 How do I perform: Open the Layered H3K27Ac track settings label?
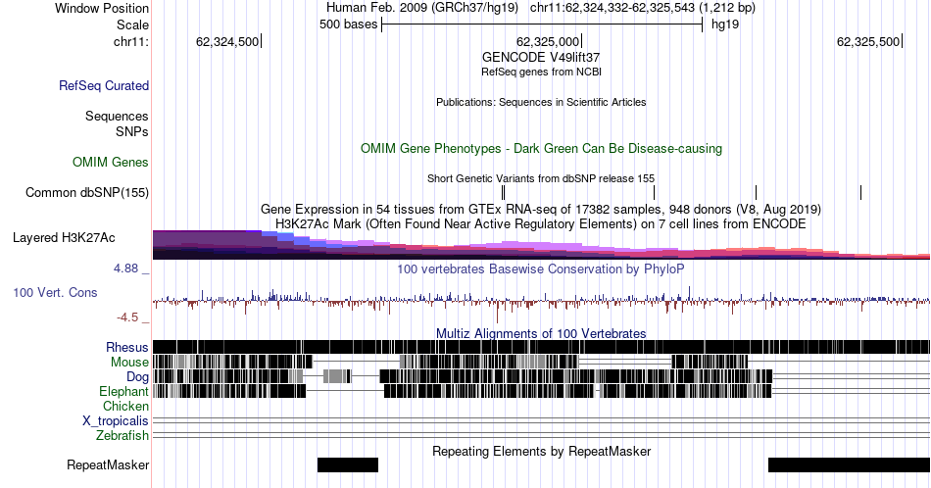pyautogui.click(x=64, y=237)
